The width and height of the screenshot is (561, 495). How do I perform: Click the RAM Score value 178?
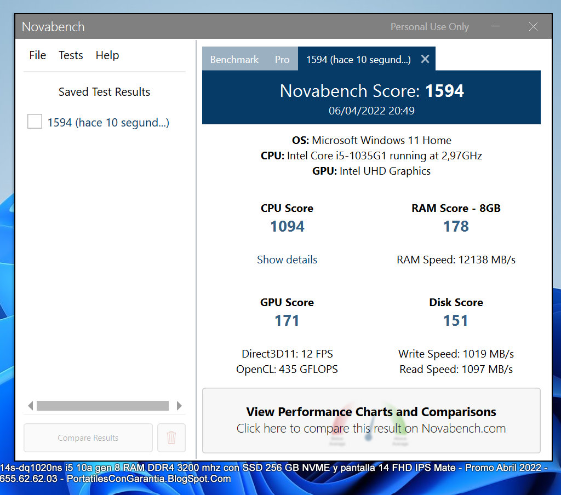coord(456,226)
